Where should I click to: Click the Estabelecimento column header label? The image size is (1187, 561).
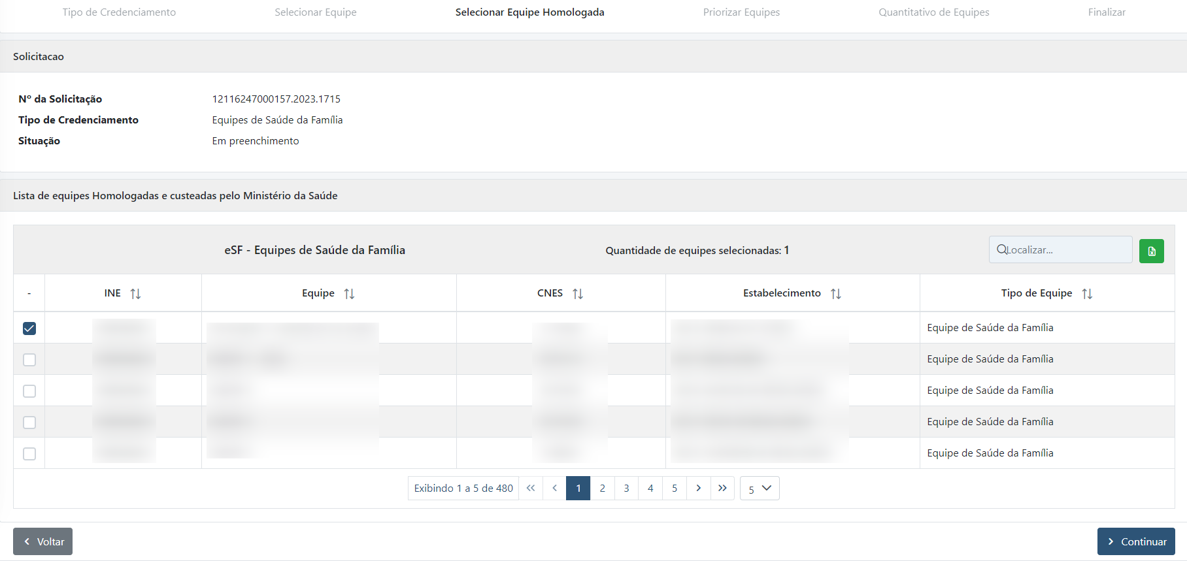click(782, 293)
